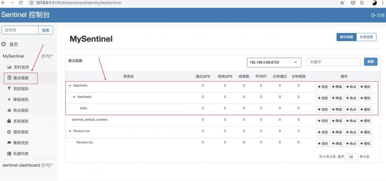This screenshot has width=386, height=181.
Task: Go to 热点规则 hotspot rules
Action: pos(21,110)
